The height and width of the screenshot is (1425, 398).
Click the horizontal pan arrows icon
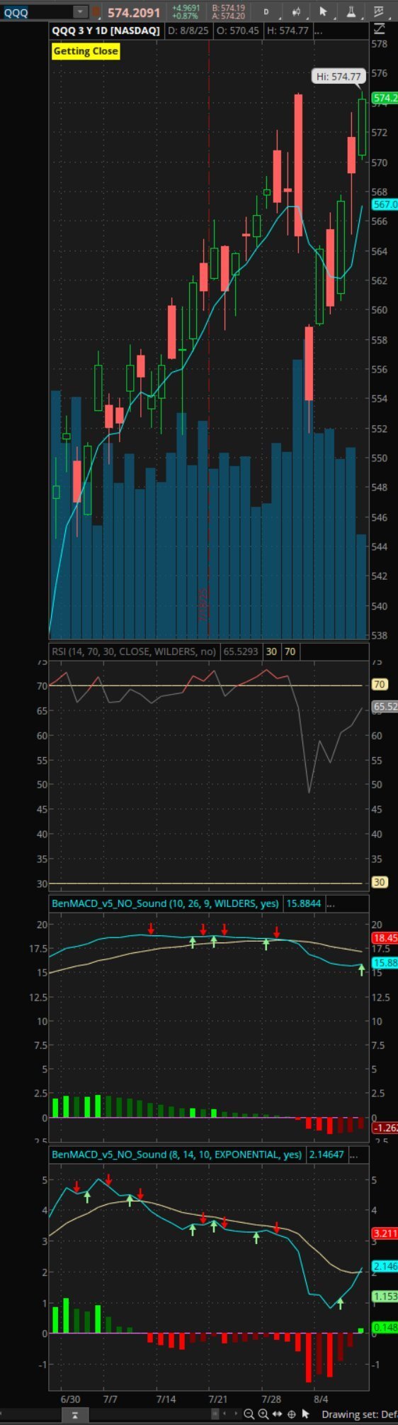(277, 1414)
